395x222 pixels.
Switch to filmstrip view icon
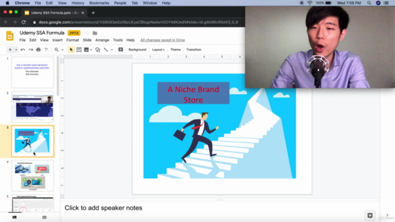click(15, 217)
